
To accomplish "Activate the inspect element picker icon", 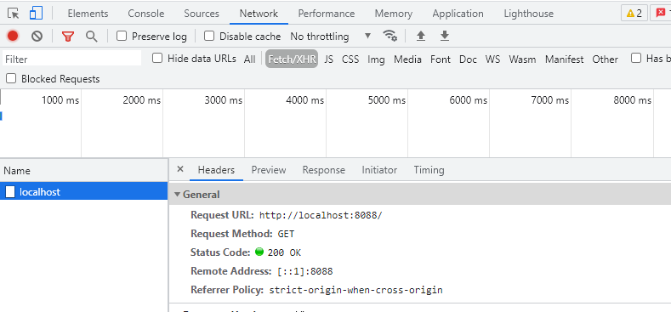I will (14, 14).
